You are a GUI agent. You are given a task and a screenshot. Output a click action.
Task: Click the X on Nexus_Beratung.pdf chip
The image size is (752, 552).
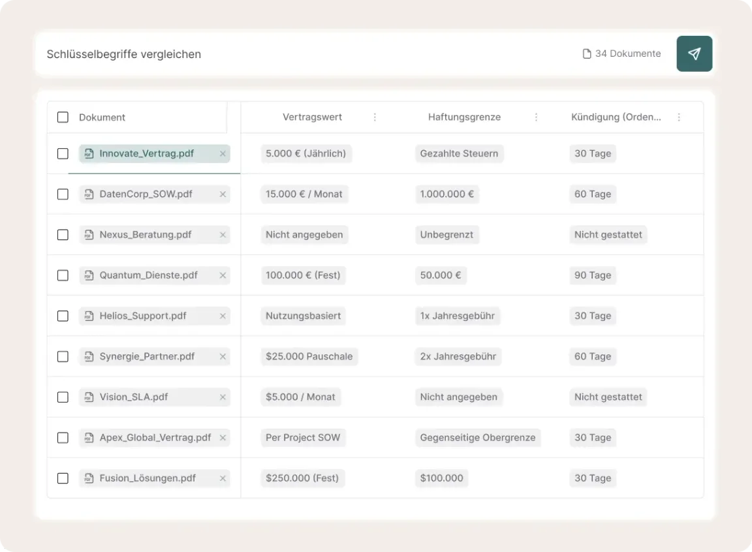point(223,235)
